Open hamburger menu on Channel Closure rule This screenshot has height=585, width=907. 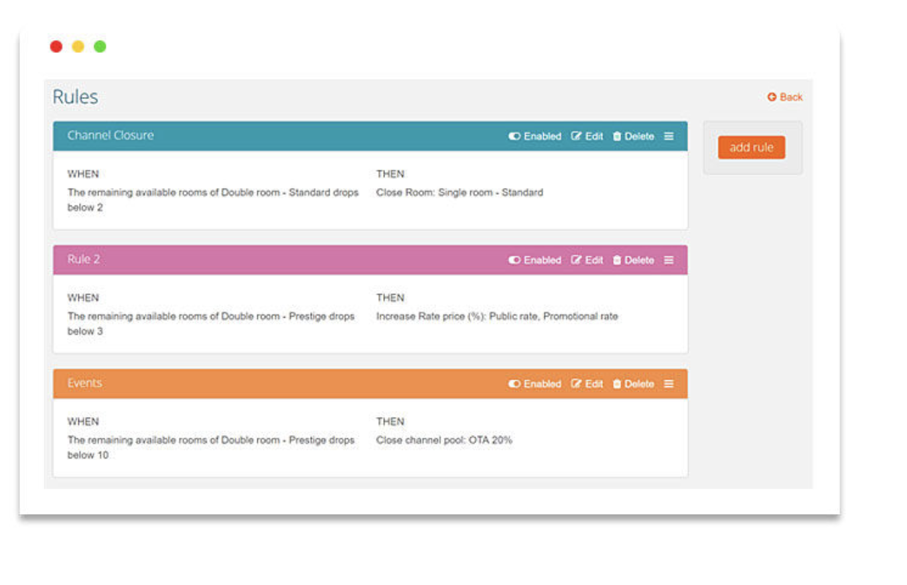(x=669, y=136)
